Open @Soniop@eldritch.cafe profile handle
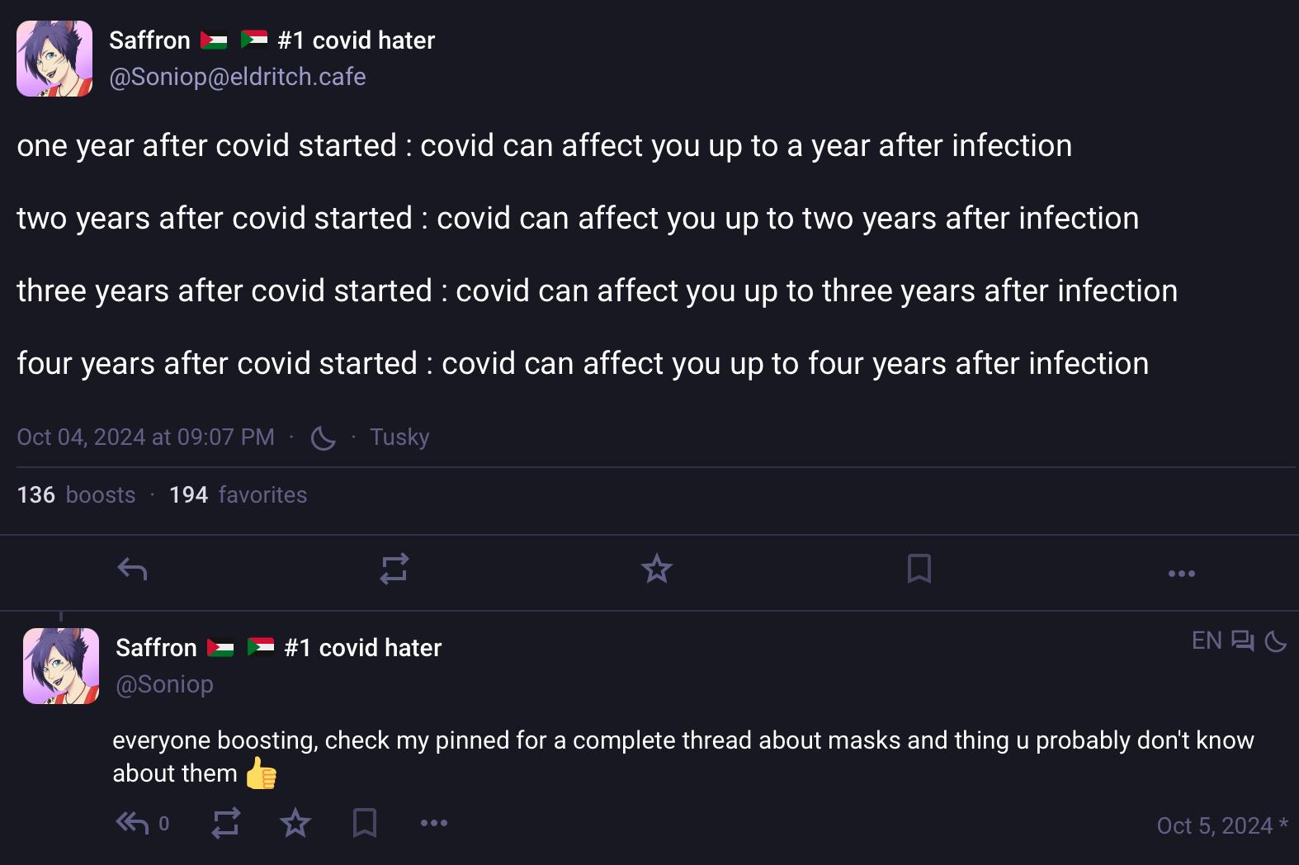The image size is (1299, 865). (238, 77)
